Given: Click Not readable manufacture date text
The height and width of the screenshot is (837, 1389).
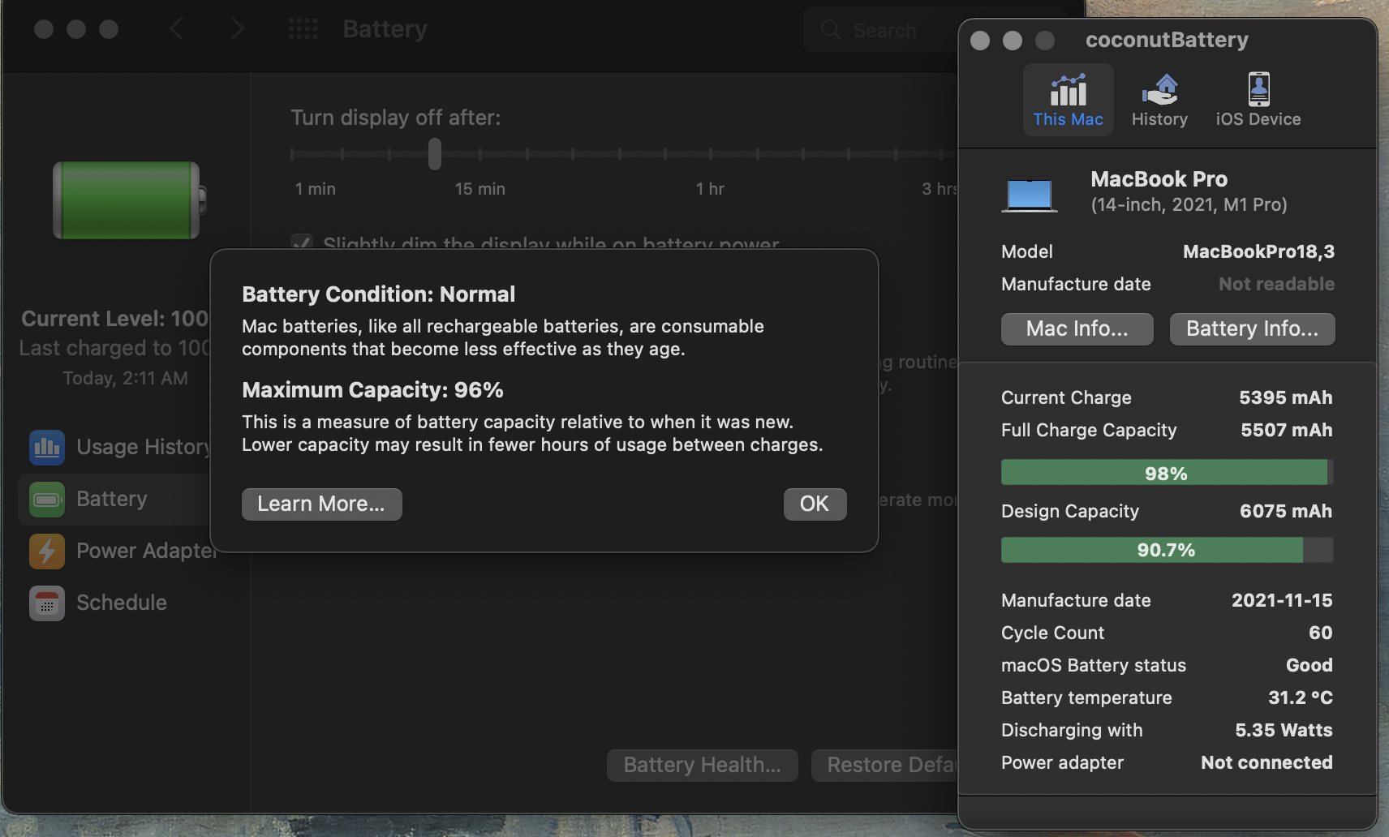Looking at the screenshot, I should 1276,284.
